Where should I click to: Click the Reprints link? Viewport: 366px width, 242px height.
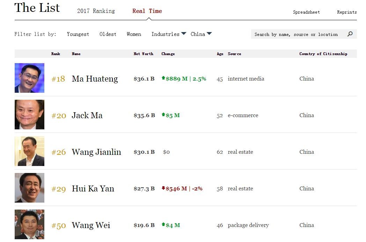click(347, 12)
